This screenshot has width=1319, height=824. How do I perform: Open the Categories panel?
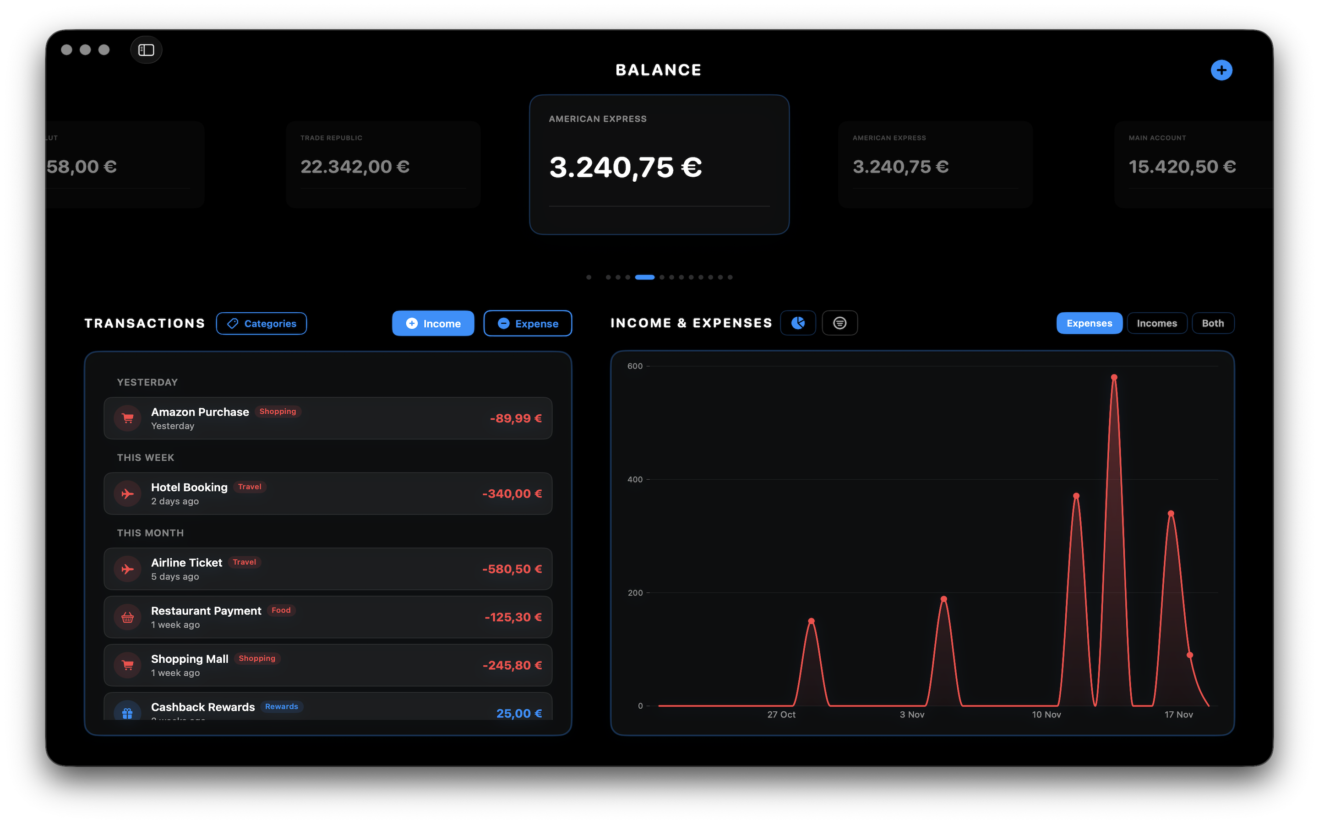(261, 323)
